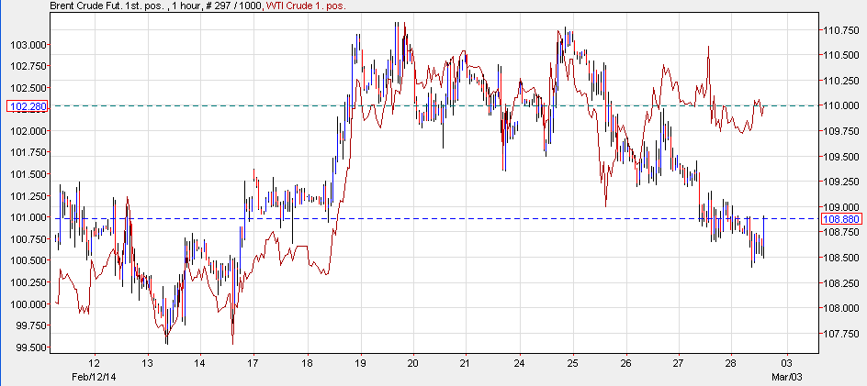The height and width of the screenshot is (386, 867).
Task: Click the Brent Crude Fut. 1st. pos. title
Action: (107, 6)
